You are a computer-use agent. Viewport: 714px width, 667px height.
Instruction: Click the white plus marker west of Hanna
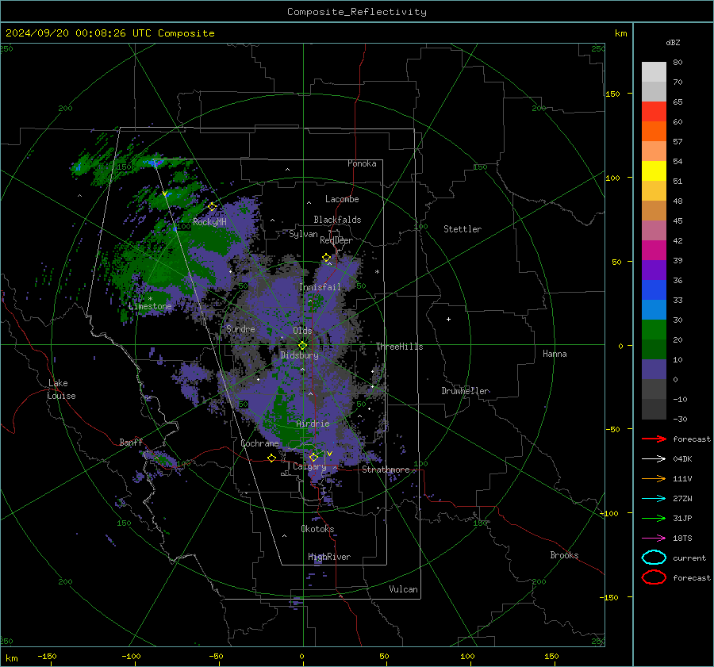click(448, 319)
